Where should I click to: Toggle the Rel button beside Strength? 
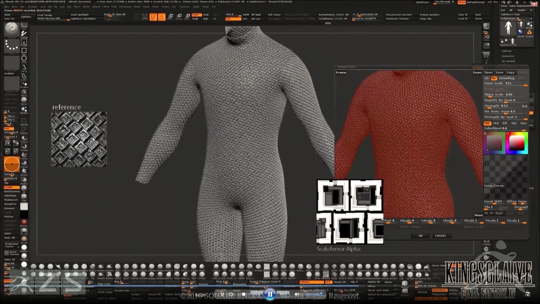[524, 106]
